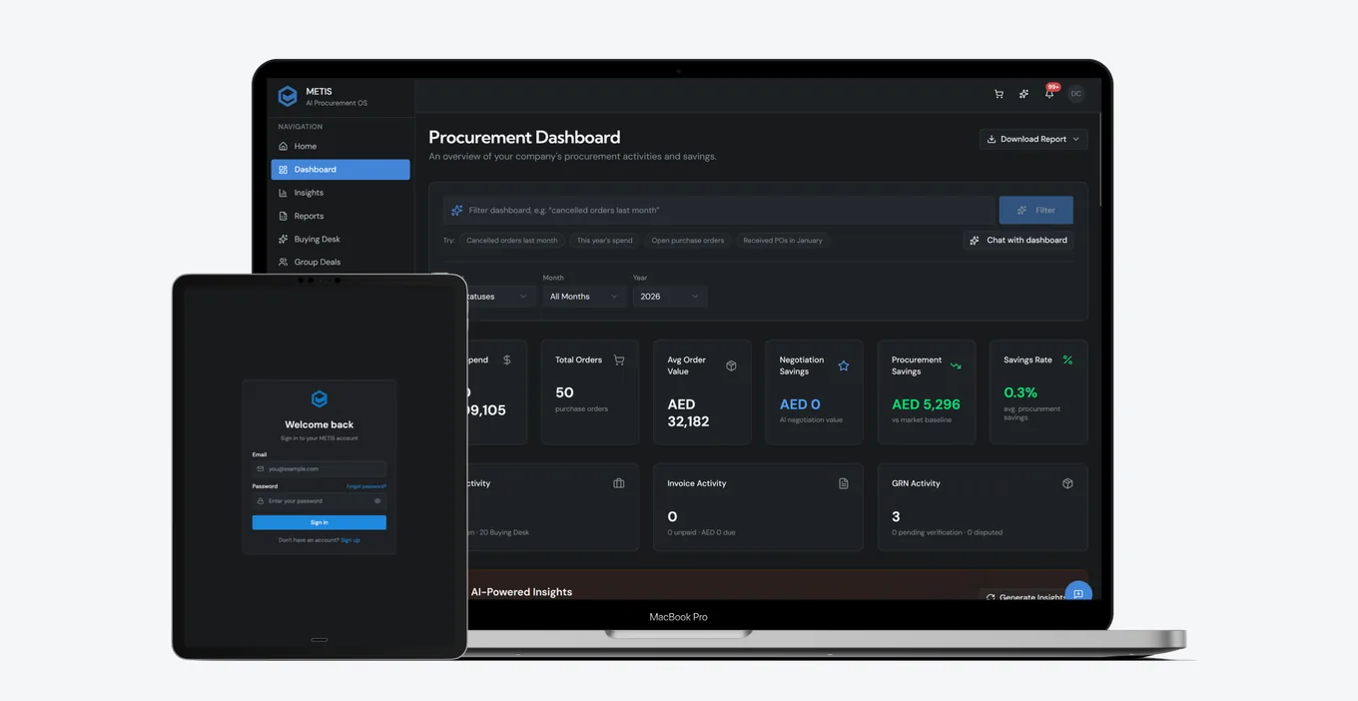
Task: Open the statuses filter dropdown
Action: (500, 297)
